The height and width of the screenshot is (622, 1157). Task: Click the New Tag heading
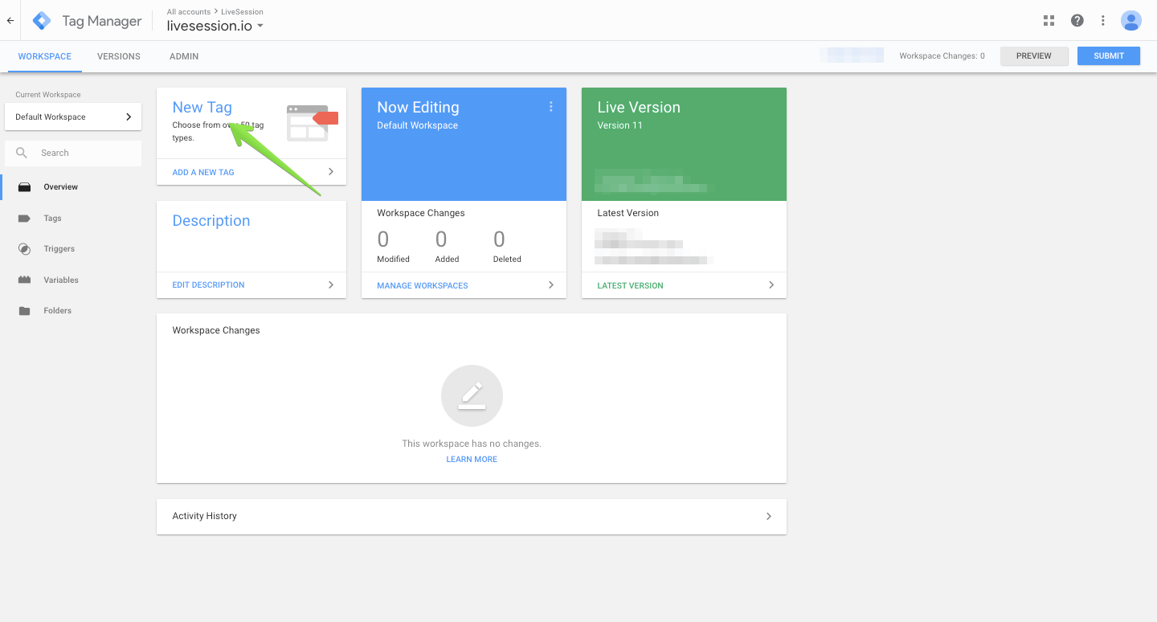click(x=202, y=108)
